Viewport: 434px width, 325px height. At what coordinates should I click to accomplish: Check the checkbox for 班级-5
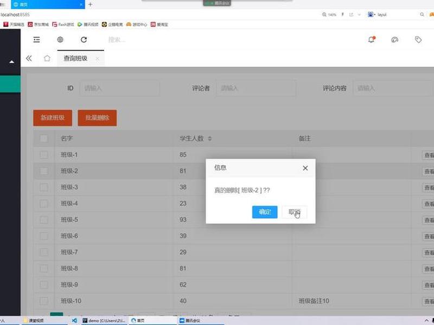pyautogui.click(x=44, y=220)
